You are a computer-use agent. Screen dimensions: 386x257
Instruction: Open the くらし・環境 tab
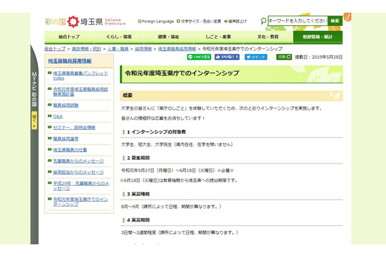coord(119,37)
